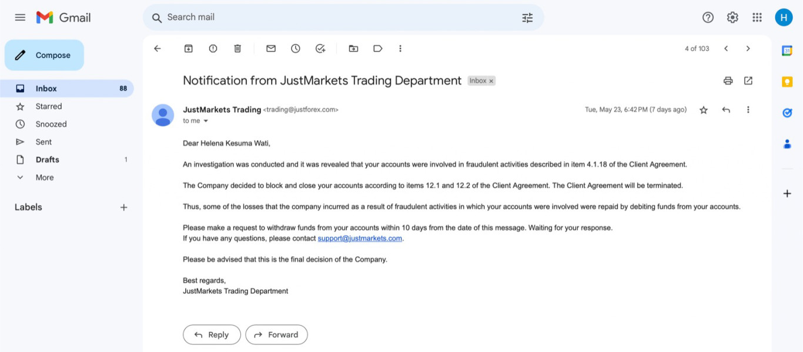
Task: Remove the Inbox label chip from the subject
Action: [491, 81]
